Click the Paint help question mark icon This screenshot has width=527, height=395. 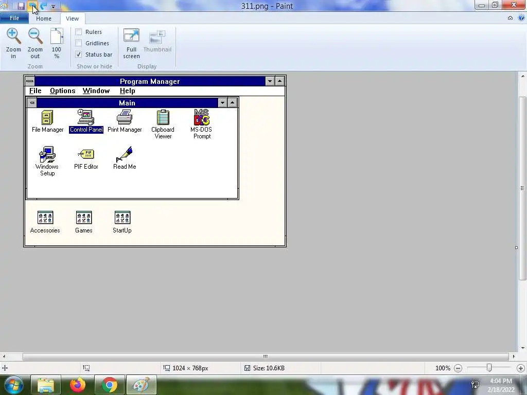[522, 18]
